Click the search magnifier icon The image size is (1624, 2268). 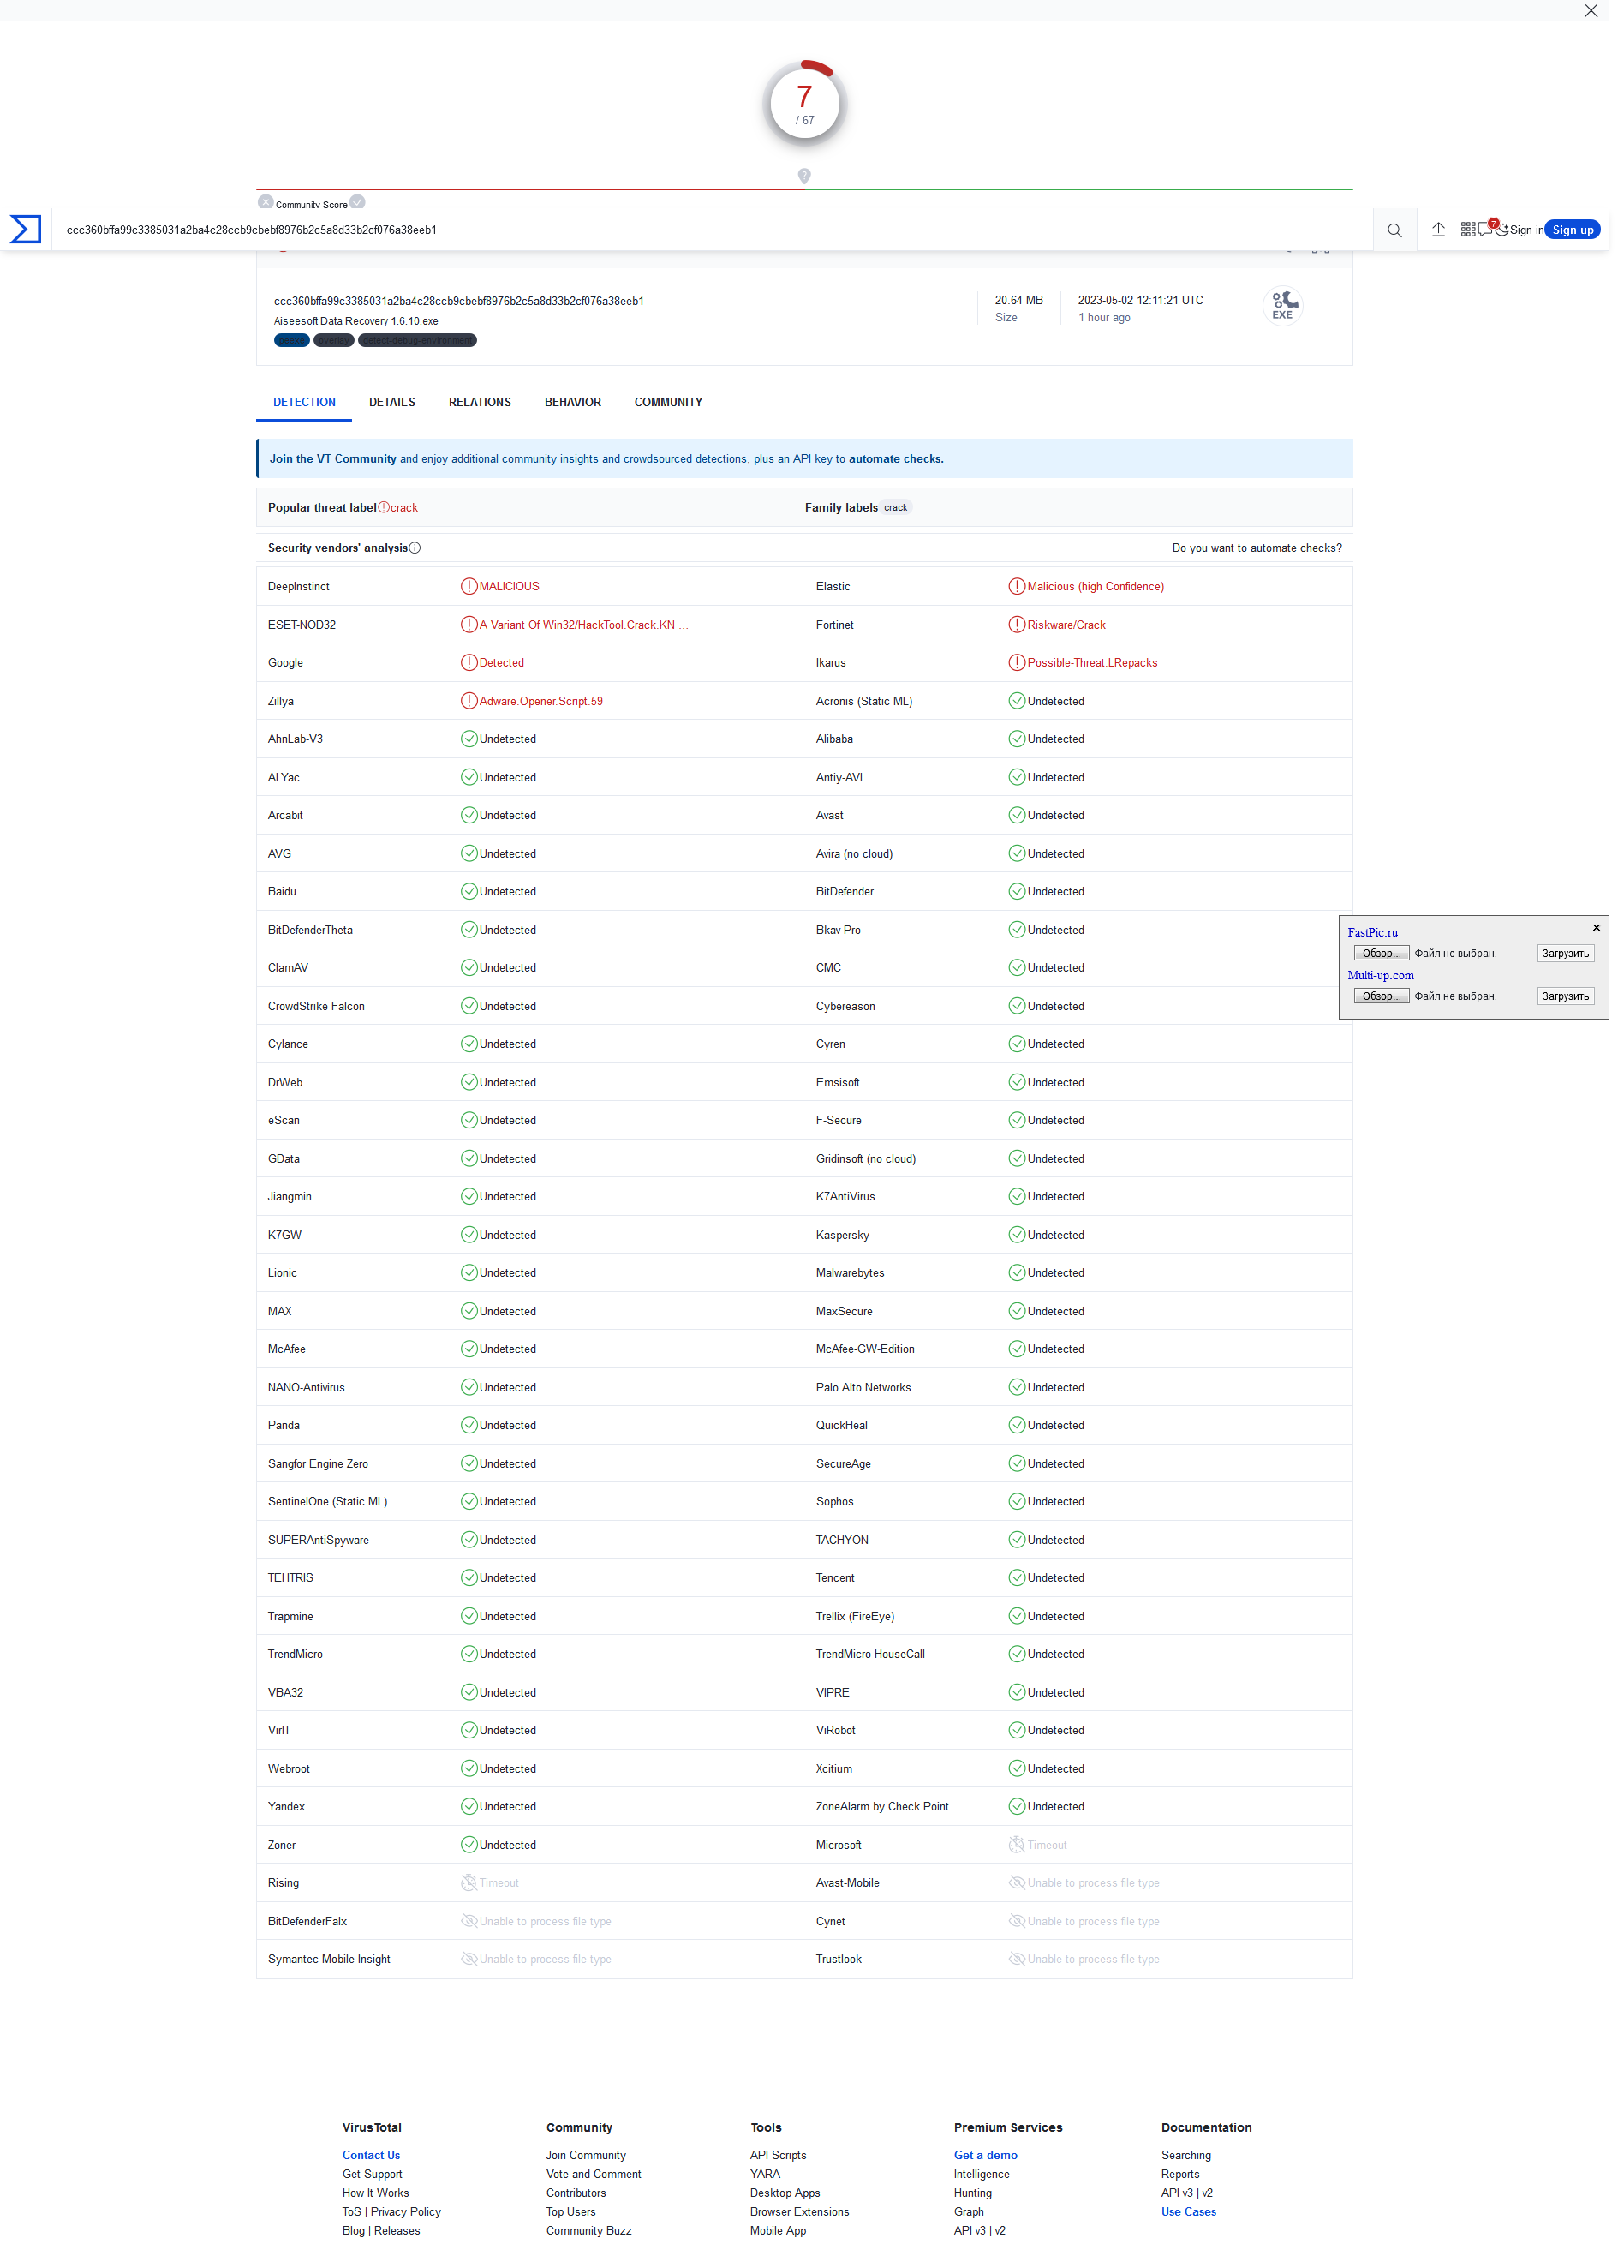click(1394, 230)
